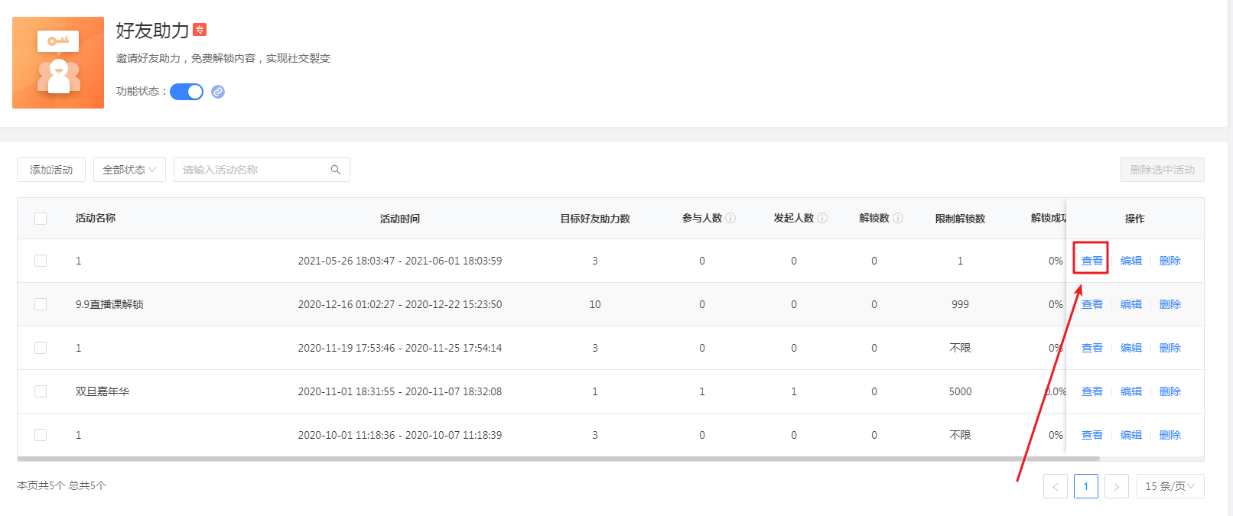
Task: Click the 双旦嘉年华 activity name
Action: (102, 391)
